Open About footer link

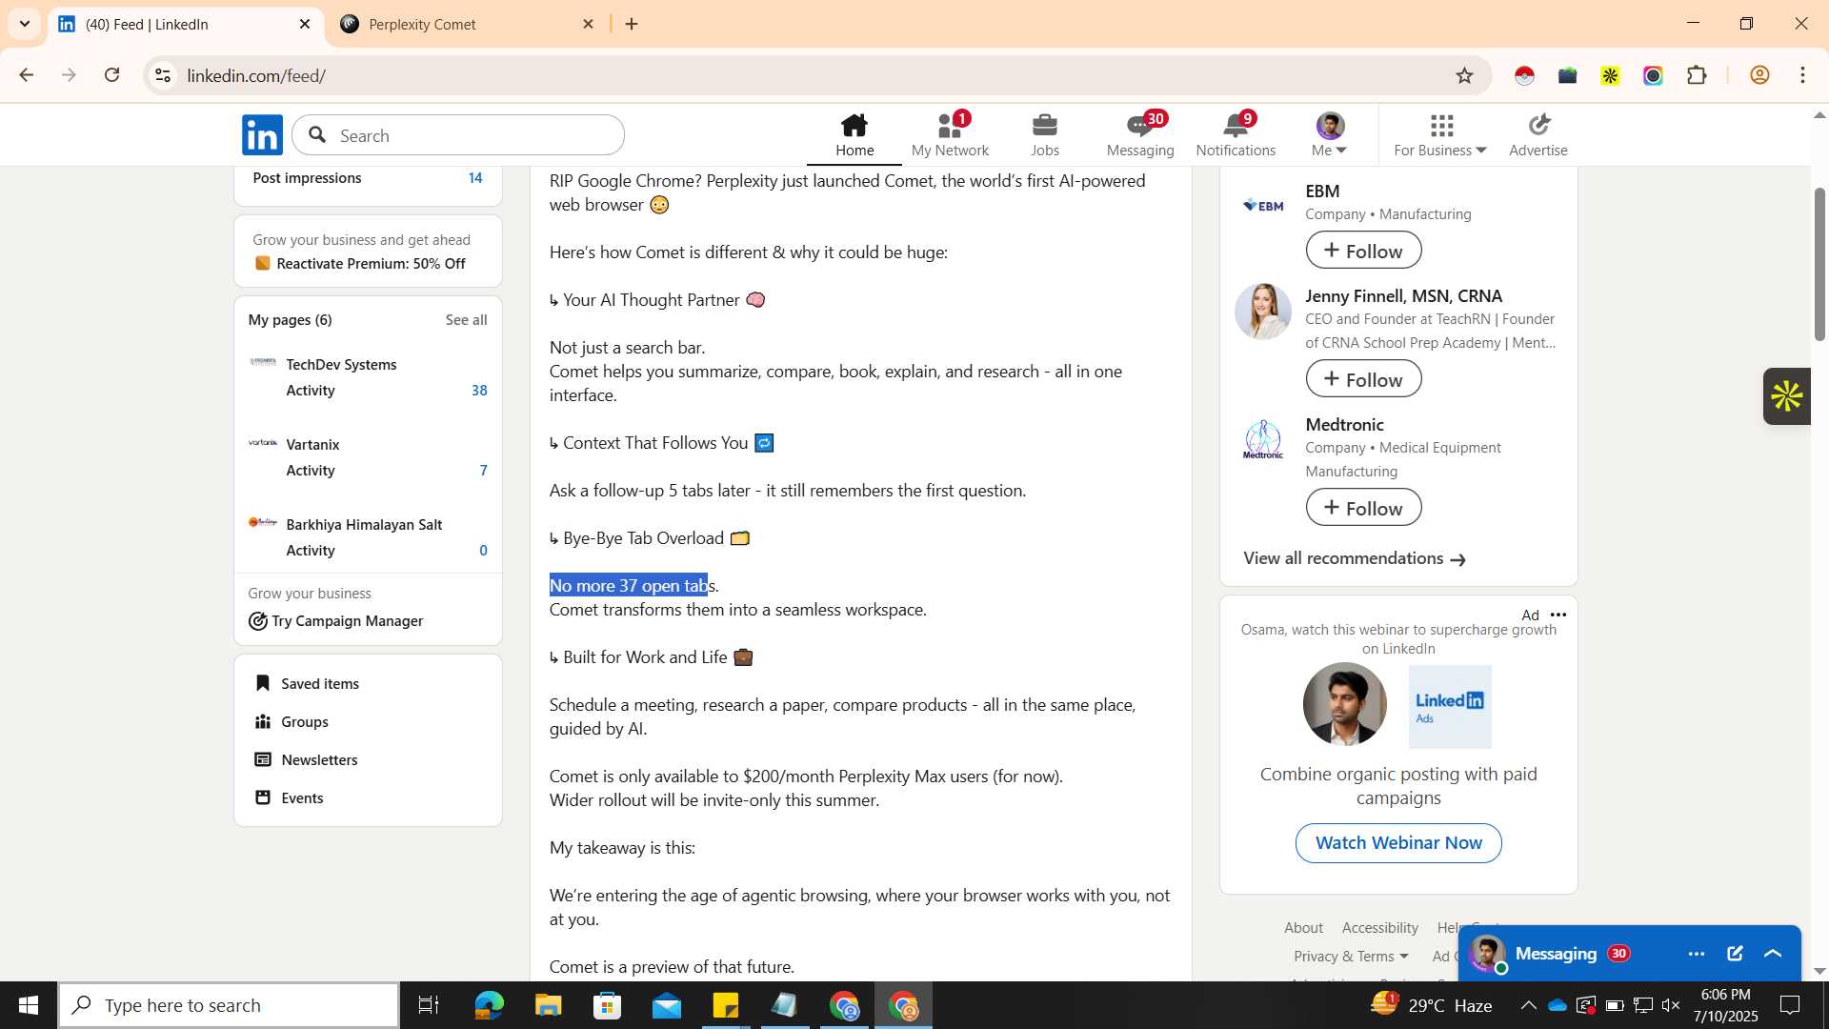(1303, 927)
